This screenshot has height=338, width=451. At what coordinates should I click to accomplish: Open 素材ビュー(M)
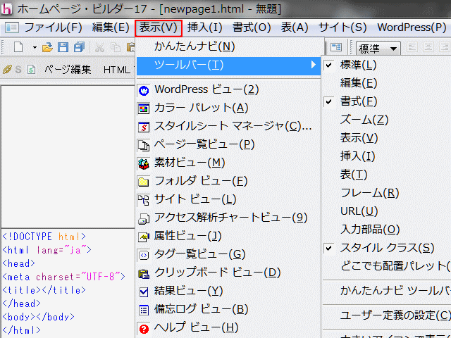[x=228, y=163]
